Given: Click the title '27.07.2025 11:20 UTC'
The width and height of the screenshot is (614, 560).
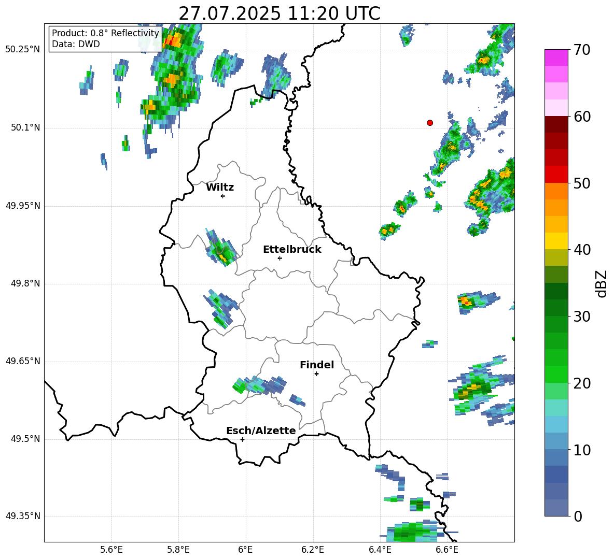Looking at the screenshot, I should click(279, 13).
